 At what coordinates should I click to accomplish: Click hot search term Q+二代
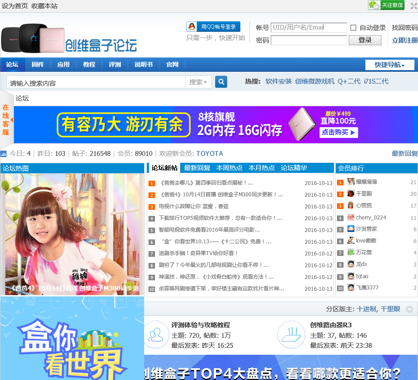[349, 81]
